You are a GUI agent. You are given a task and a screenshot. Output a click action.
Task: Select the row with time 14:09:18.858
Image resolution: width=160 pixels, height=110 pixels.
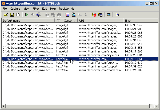point(80,48)
